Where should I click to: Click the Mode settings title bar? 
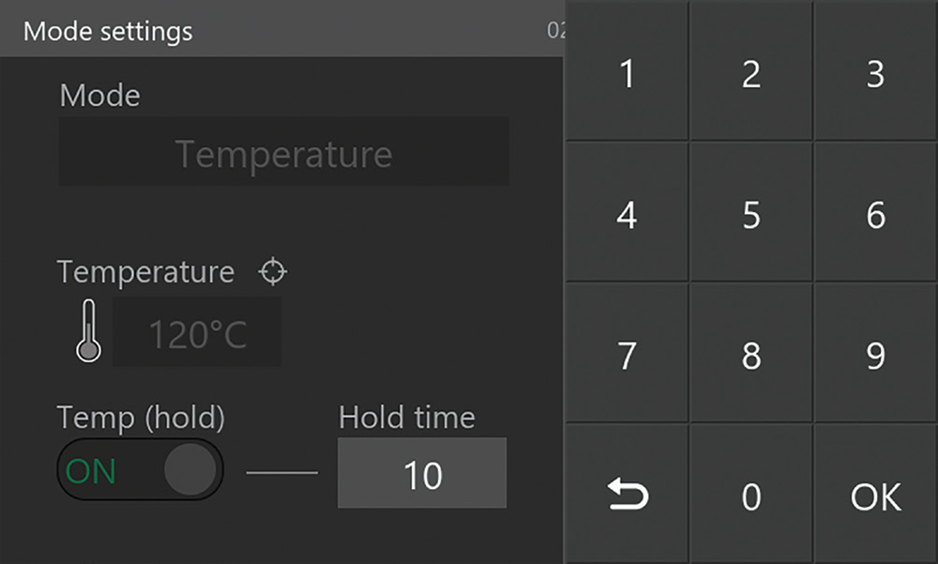coord(281,30)
